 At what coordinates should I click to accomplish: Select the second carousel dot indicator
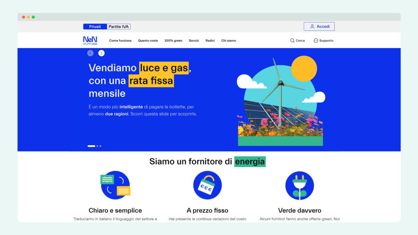pyautogui.click(x=98, y=146)
